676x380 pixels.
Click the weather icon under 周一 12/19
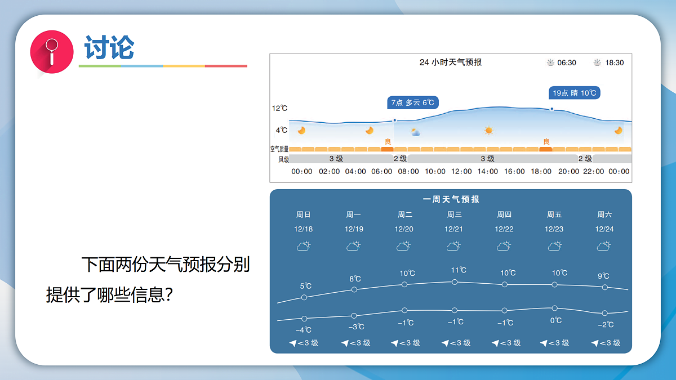(x=353, y=246)
